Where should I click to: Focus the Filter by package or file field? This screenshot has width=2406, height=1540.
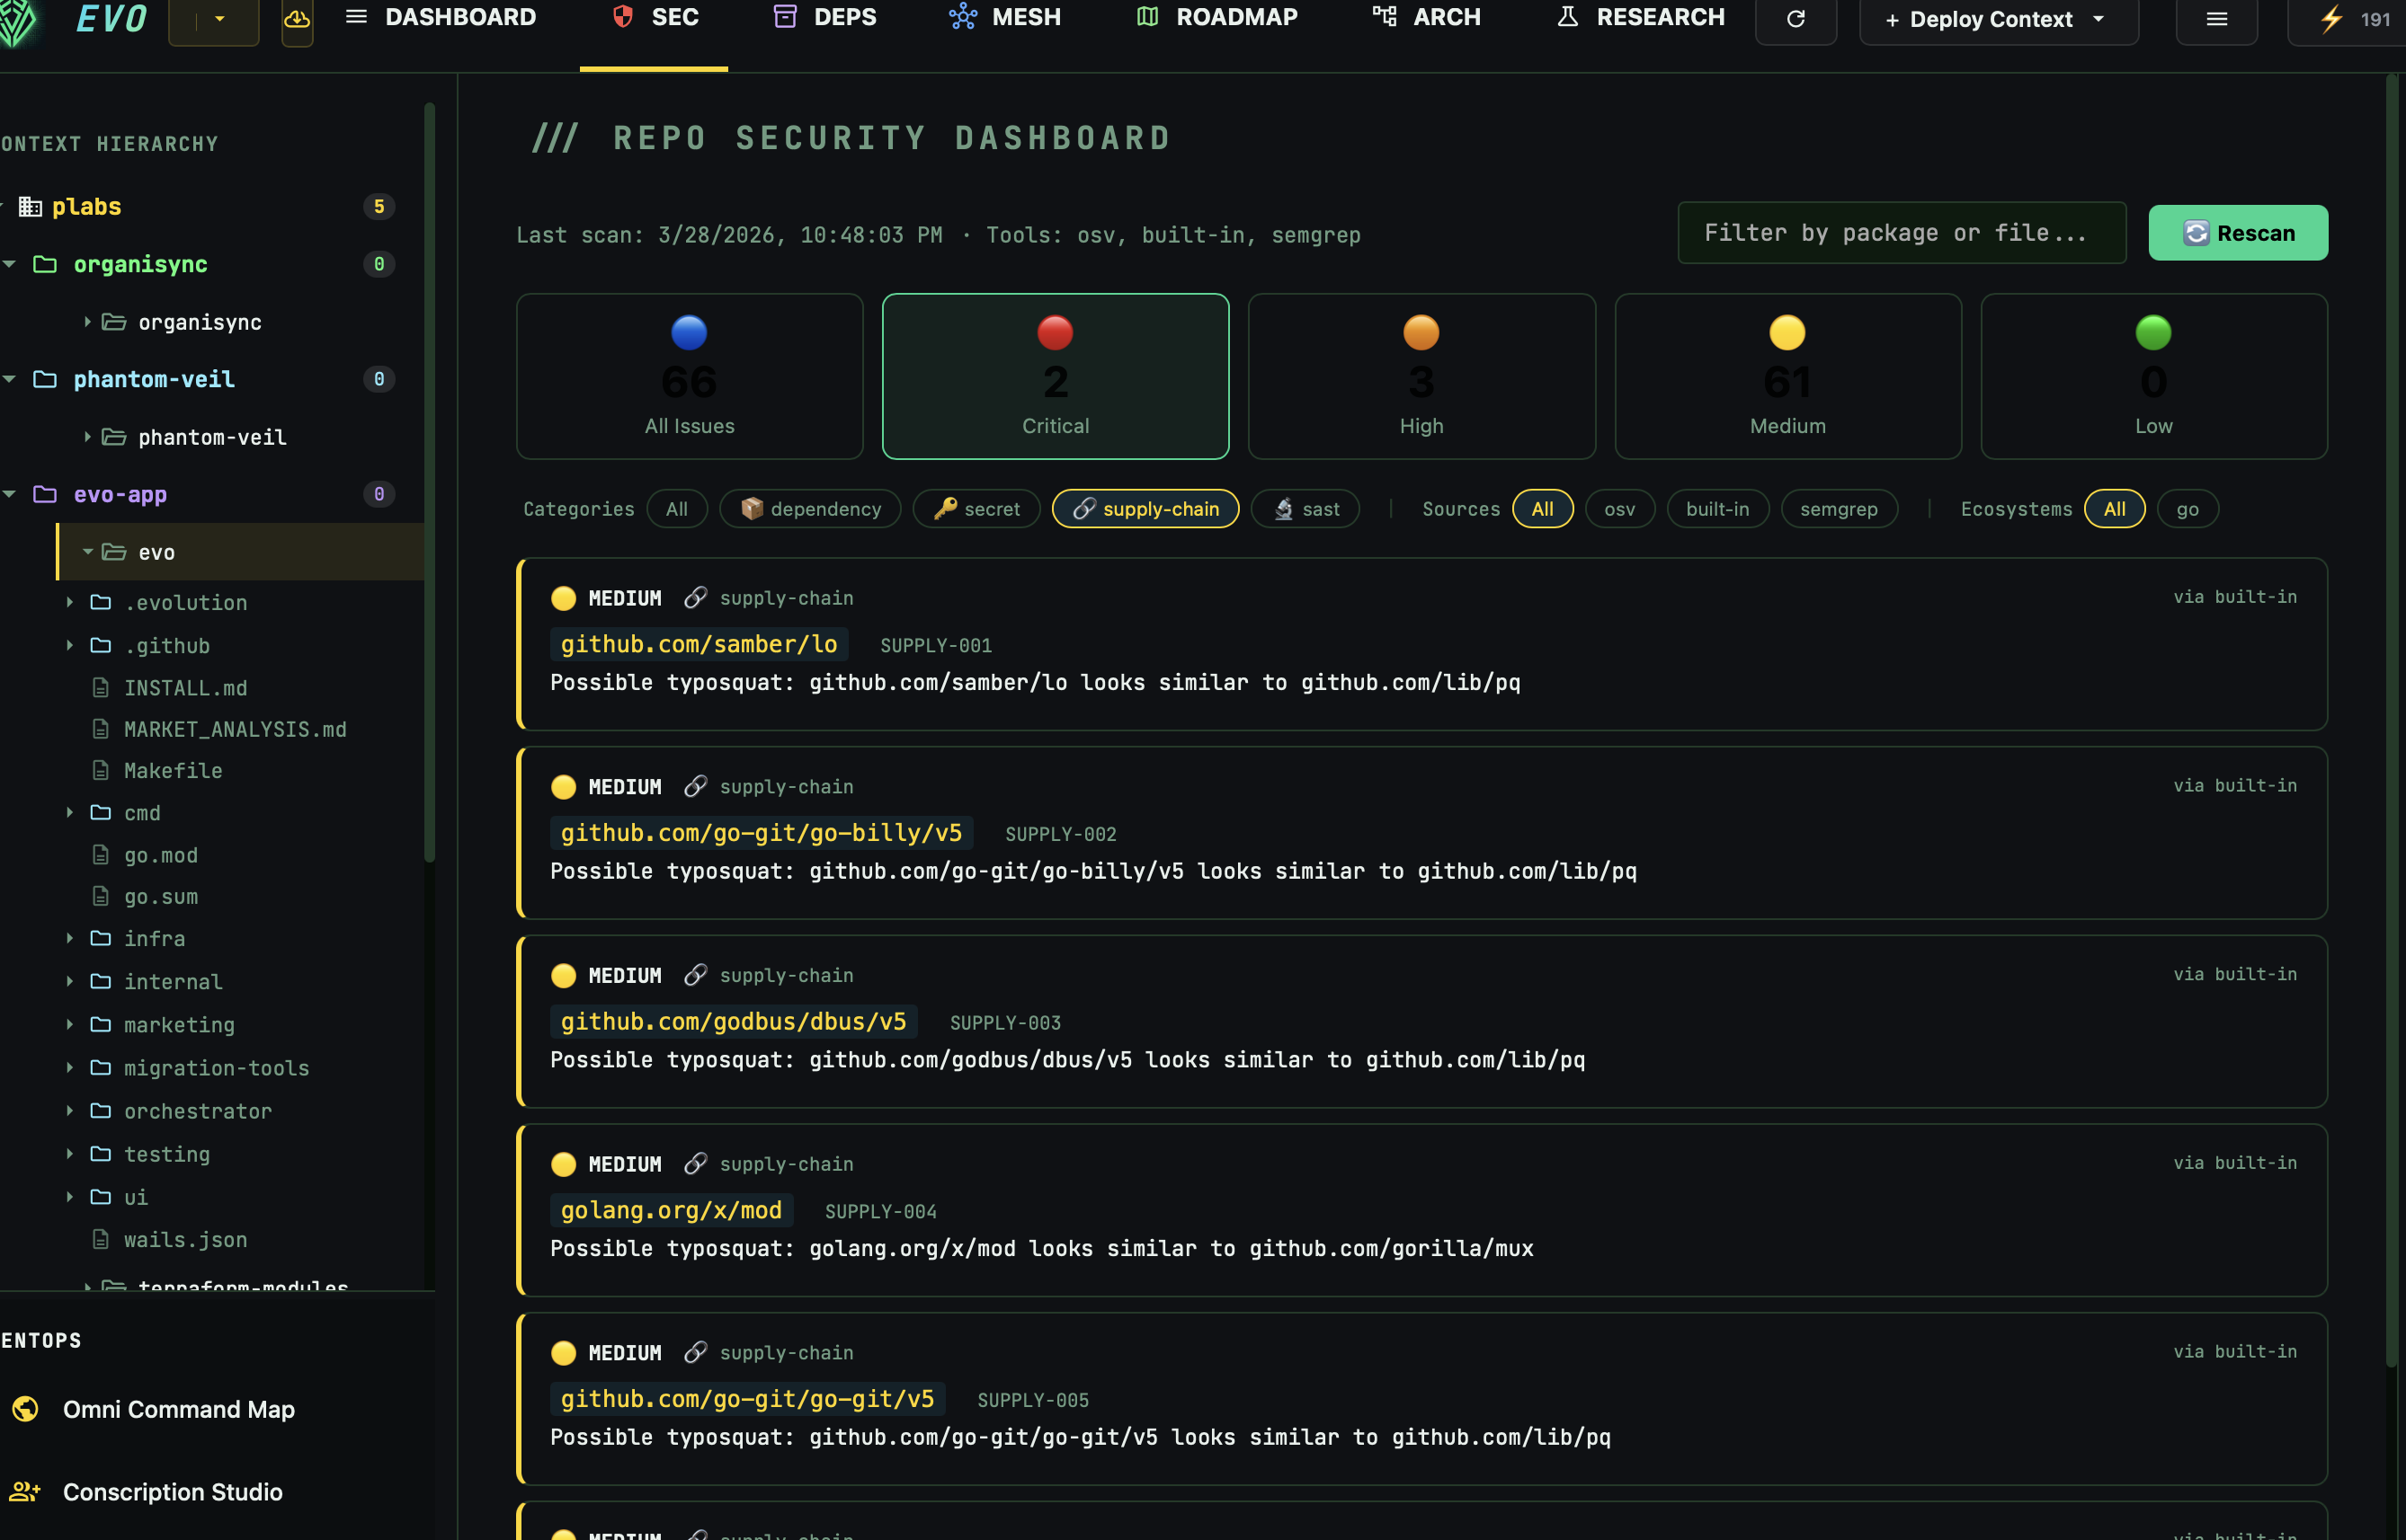(x=1901, y=233)
